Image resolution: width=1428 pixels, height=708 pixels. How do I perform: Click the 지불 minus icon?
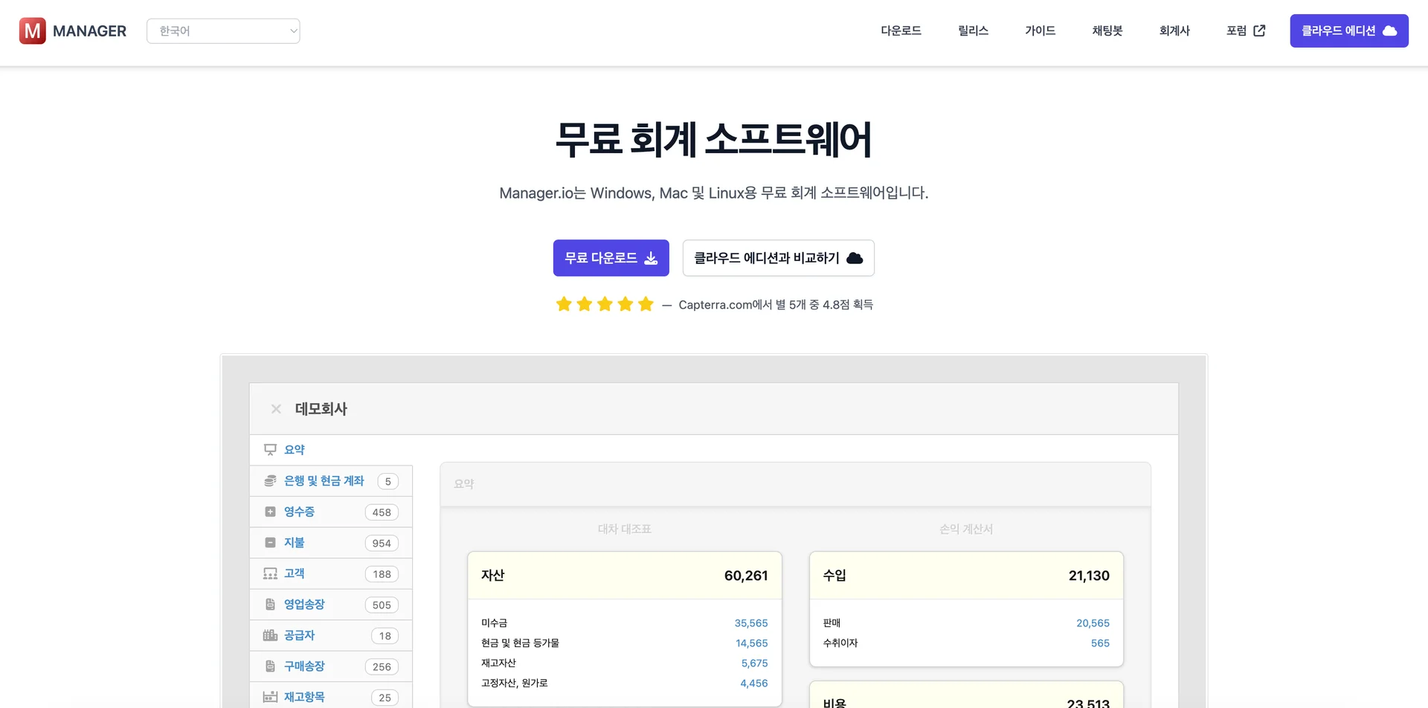[270, 543]
